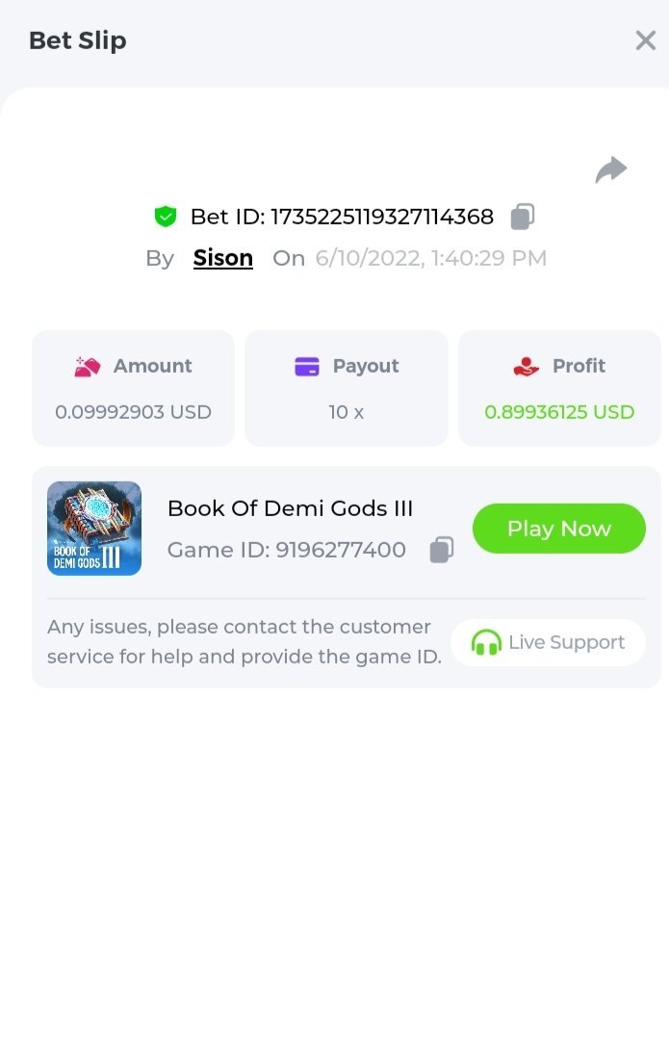Click the Book Of Demi Gods III title
669x1062 pixels.
(x=290, y=508)
